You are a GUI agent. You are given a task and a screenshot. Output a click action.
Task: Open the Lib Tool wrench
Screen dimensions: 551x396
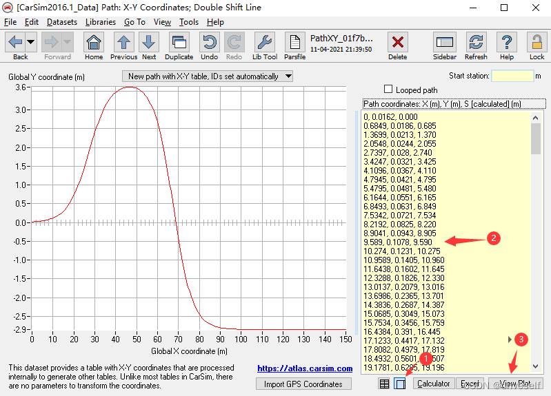tap(265, 42)
